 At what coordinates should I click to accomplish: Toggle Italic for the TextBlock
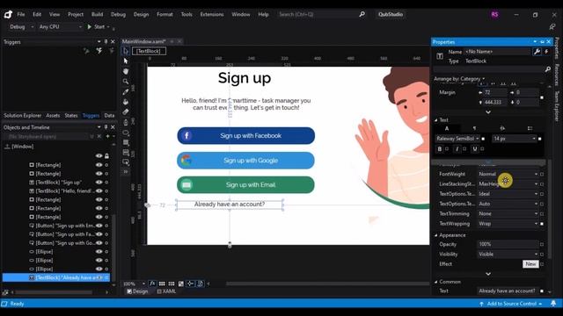pyautogui.click(x=457, y=148)
